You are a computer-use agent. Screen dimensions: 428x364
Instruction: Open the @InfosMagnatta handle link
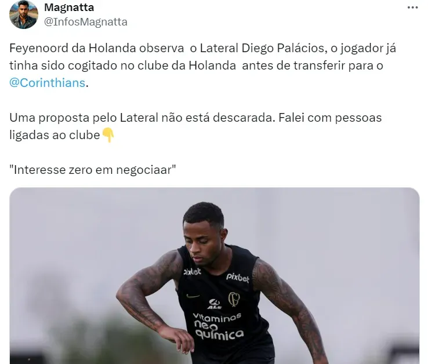pos(86,22)
